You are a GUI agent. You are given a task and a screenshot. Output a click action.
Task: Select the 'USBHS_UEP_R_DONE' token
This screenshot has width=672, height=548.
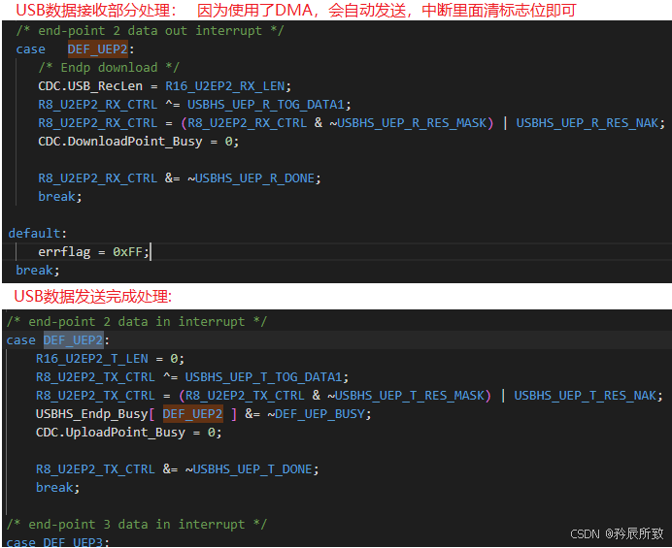(254, 178)
